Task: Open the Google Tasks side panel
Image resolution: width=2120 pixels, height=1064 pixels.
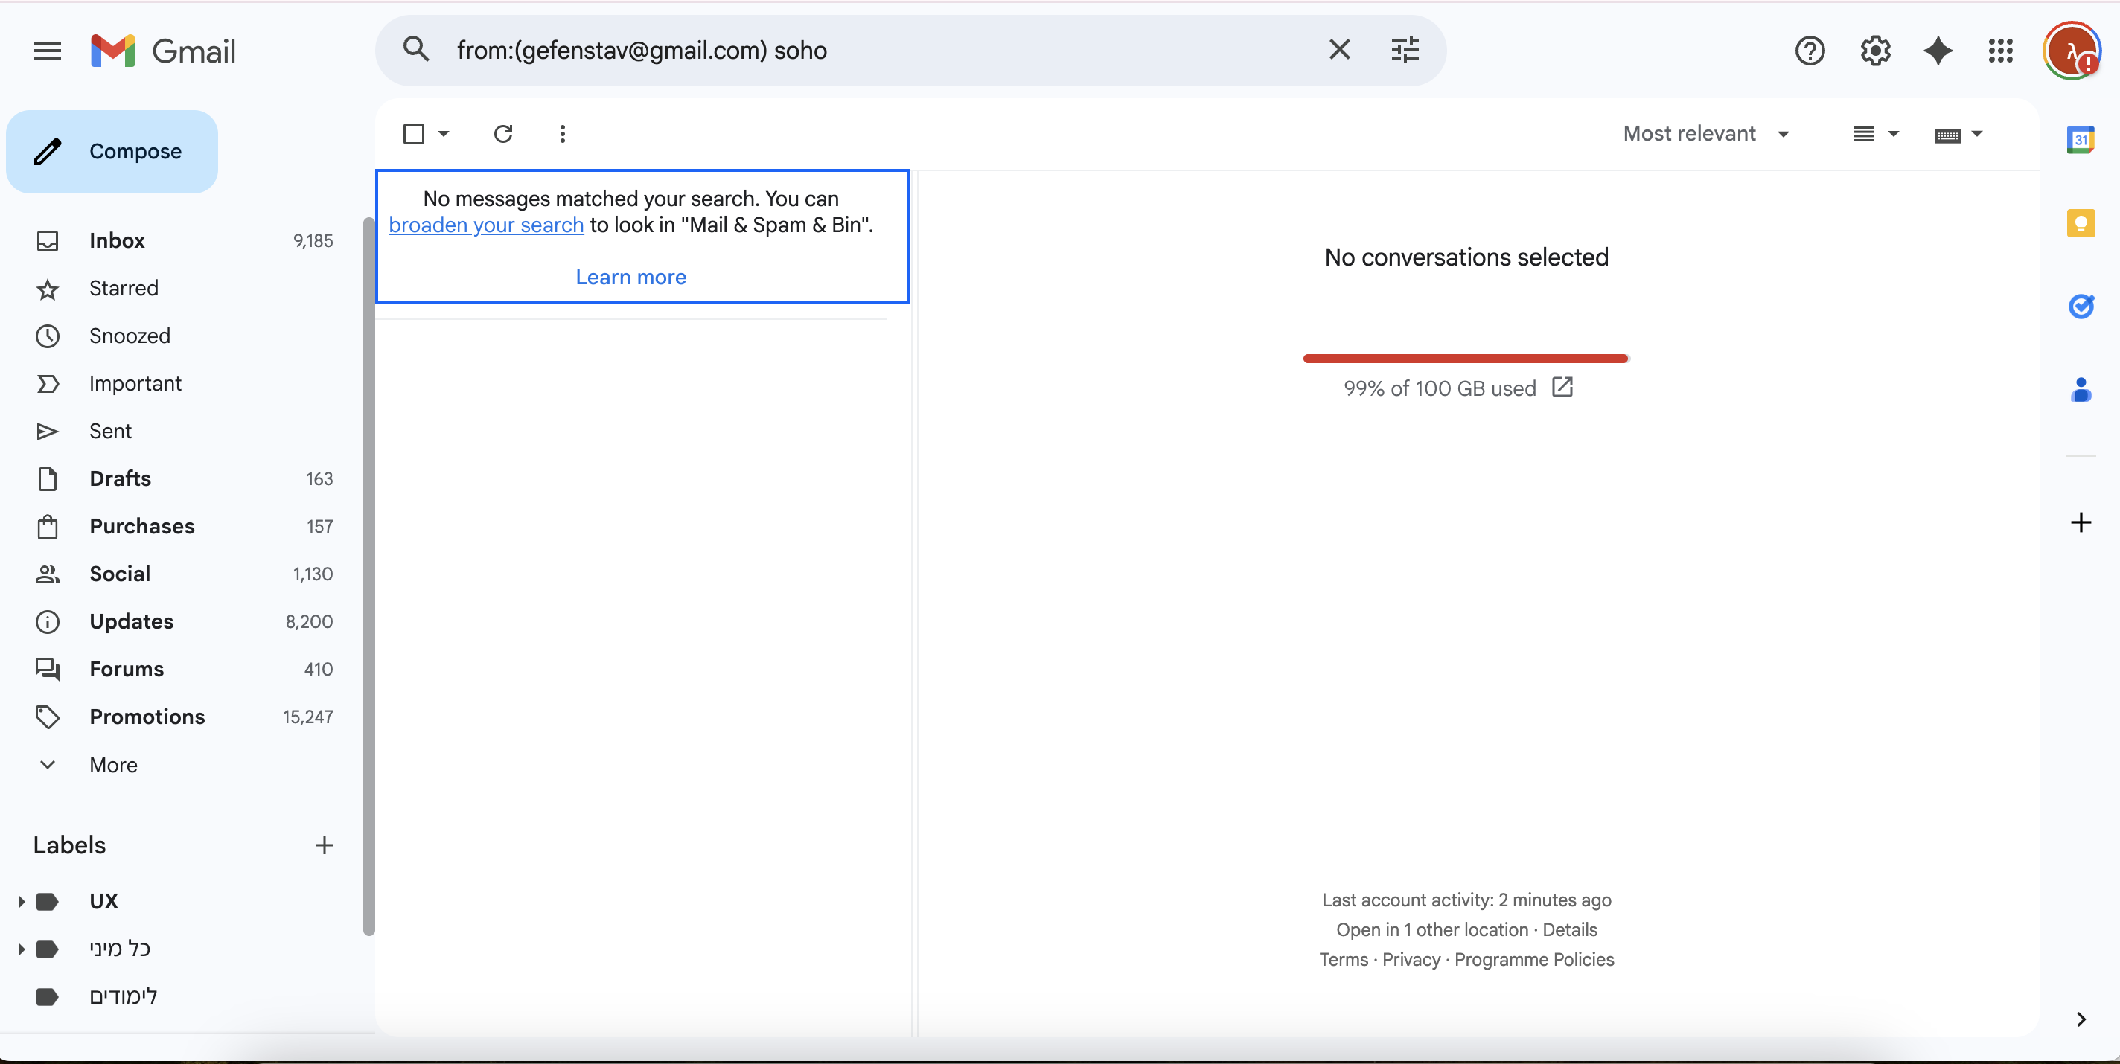Action: [x=2081, y=306]
